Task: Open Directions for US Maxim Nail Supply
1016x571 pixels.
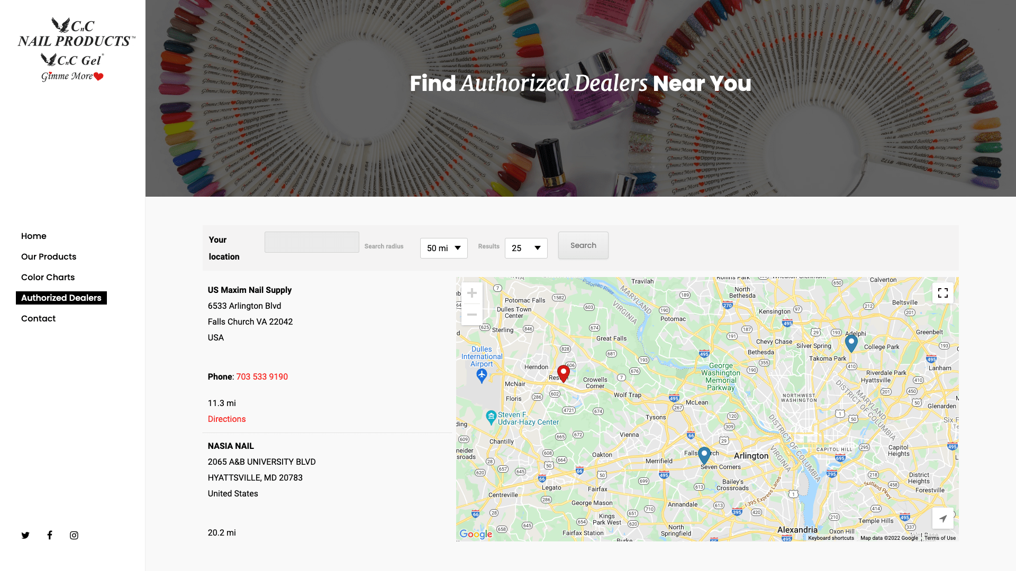Action: point(226,419)
